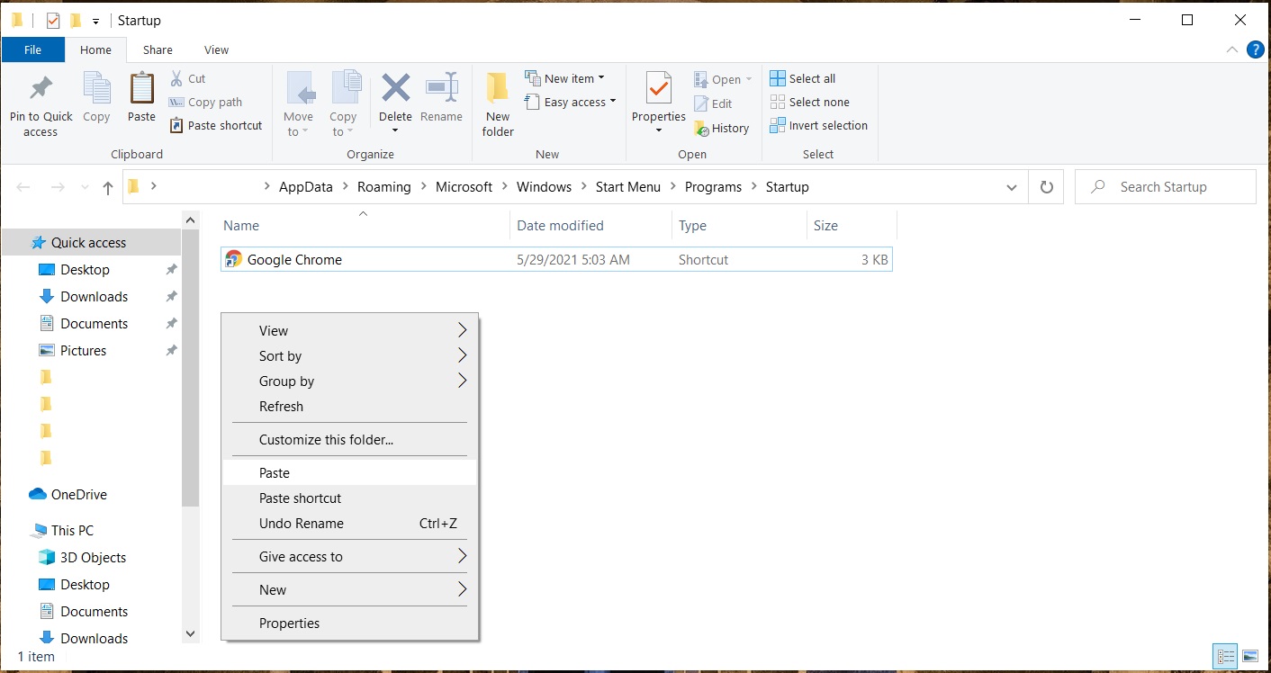Click Copy path in ribbon
1271x673 pixels.
206,102
